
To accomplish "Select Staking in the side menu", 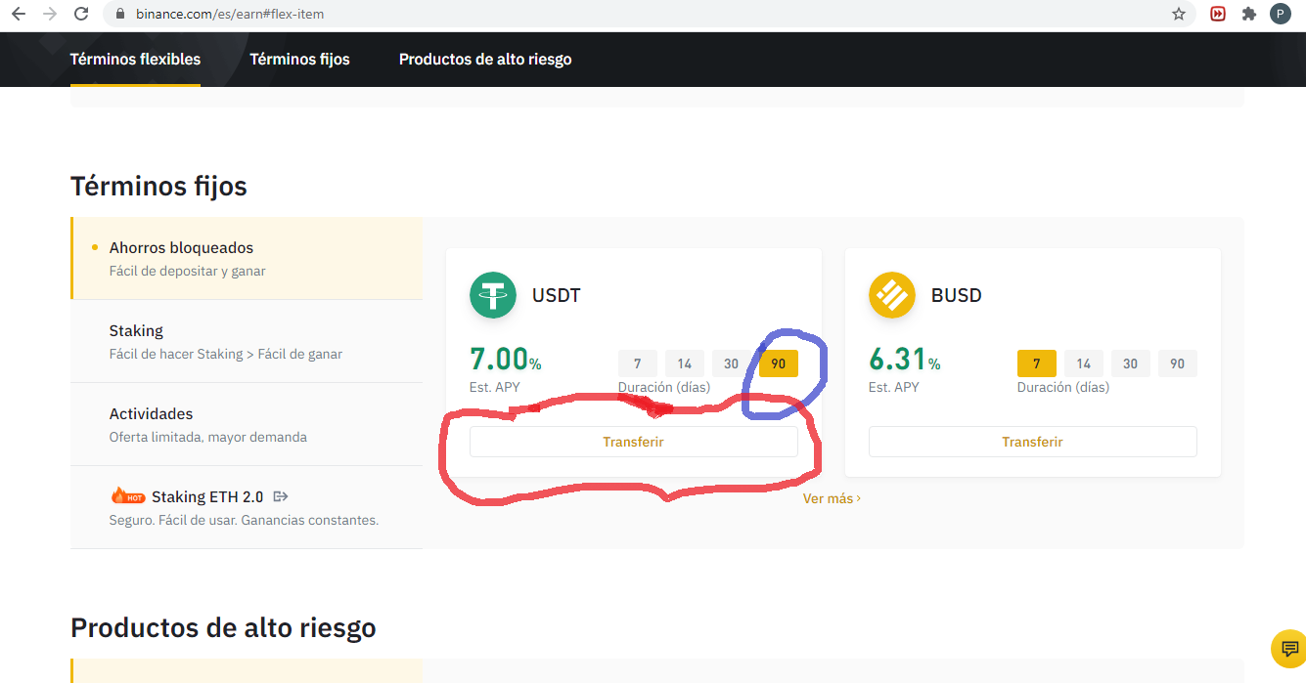I will tap(247, 341).
